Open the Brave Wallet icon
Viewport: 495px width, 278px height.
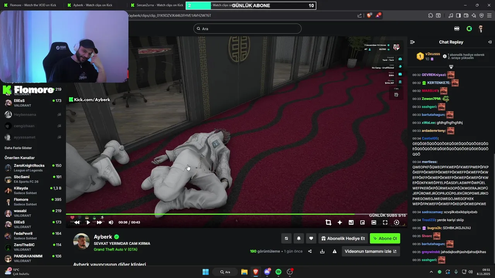[466, 15]
